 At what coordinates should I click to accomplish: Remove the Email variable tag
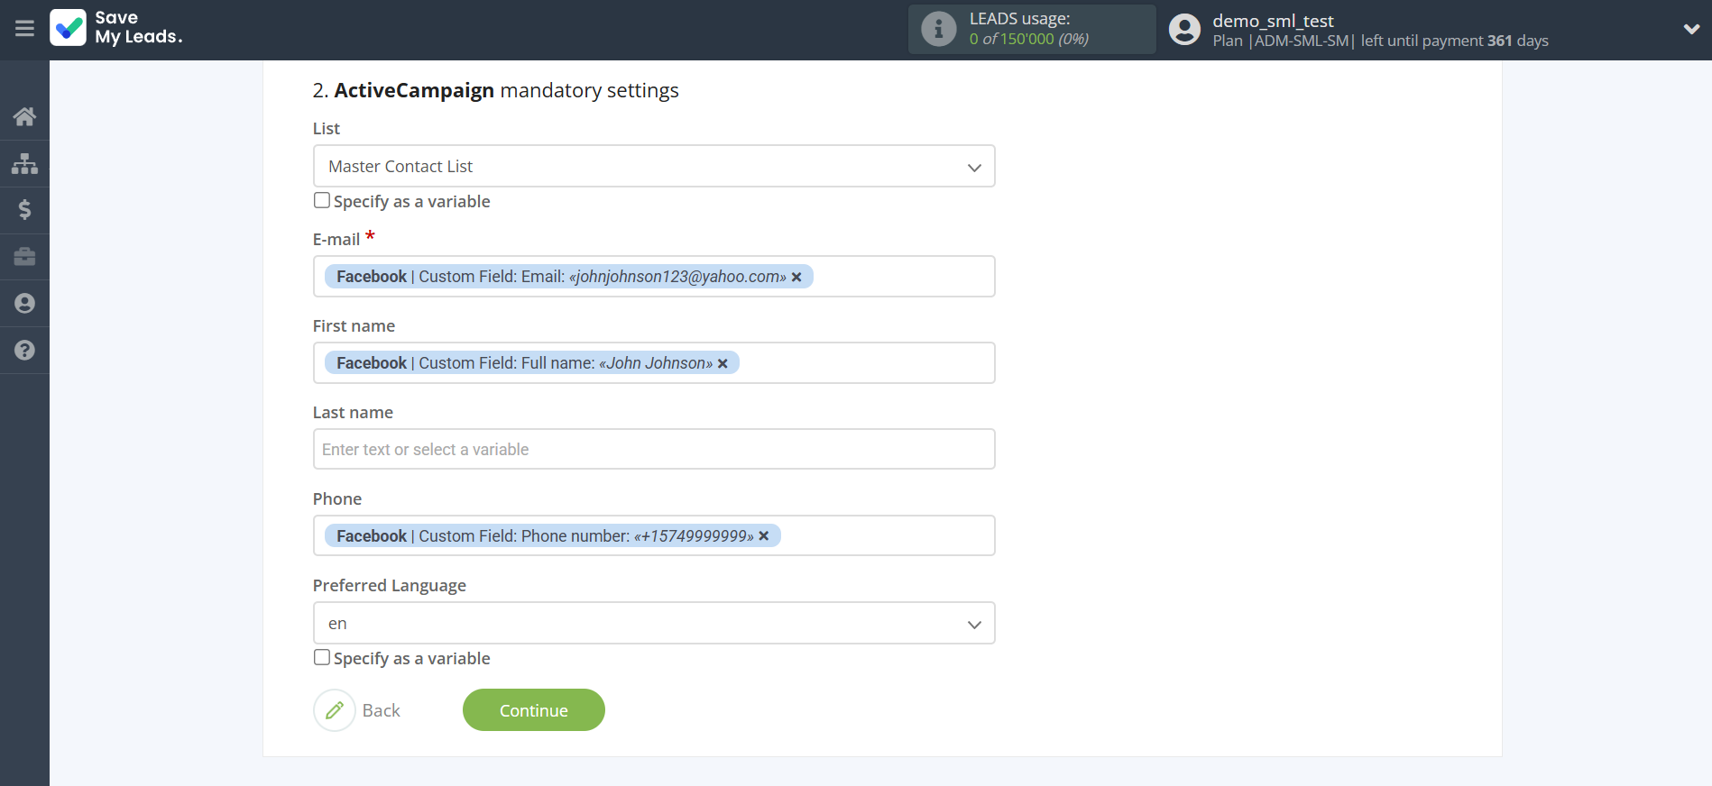(x=796, y=278)
